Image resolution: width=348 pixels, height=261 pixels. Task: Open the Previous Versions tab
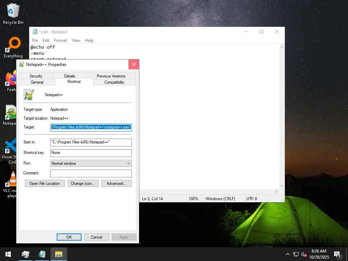(x=111, y=76)
